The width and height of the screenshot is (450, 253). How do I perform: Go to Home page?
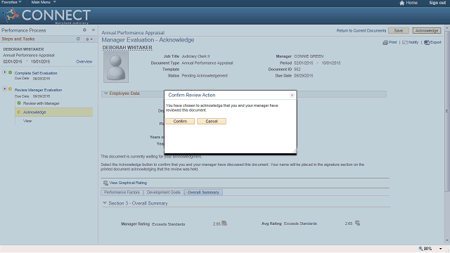pyautogui.click(x=411, y=3)
